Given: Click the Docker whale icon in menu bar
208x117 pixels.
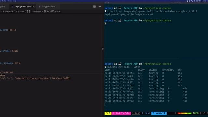Looking at the screenshot, I should 189,1.
